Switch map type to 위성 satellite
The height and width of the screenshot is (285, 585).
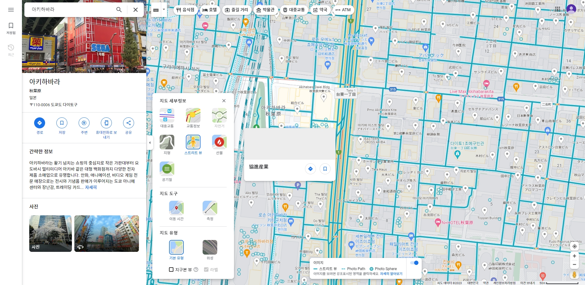pos(210,250)
